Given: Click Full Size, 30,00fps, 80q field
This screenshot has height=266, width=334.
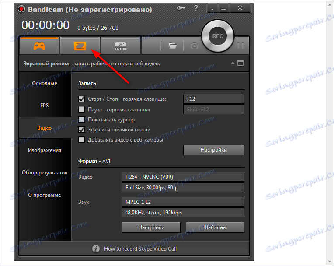Looking at the screenshot, I should pos(183,188).
